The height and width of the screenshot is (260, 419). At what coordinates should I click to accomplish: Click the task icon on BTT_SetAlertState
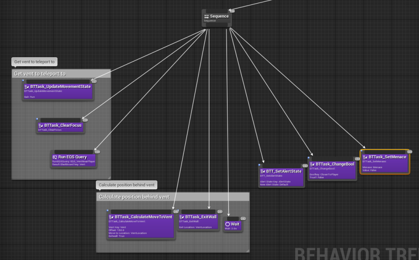coord(262,171)
